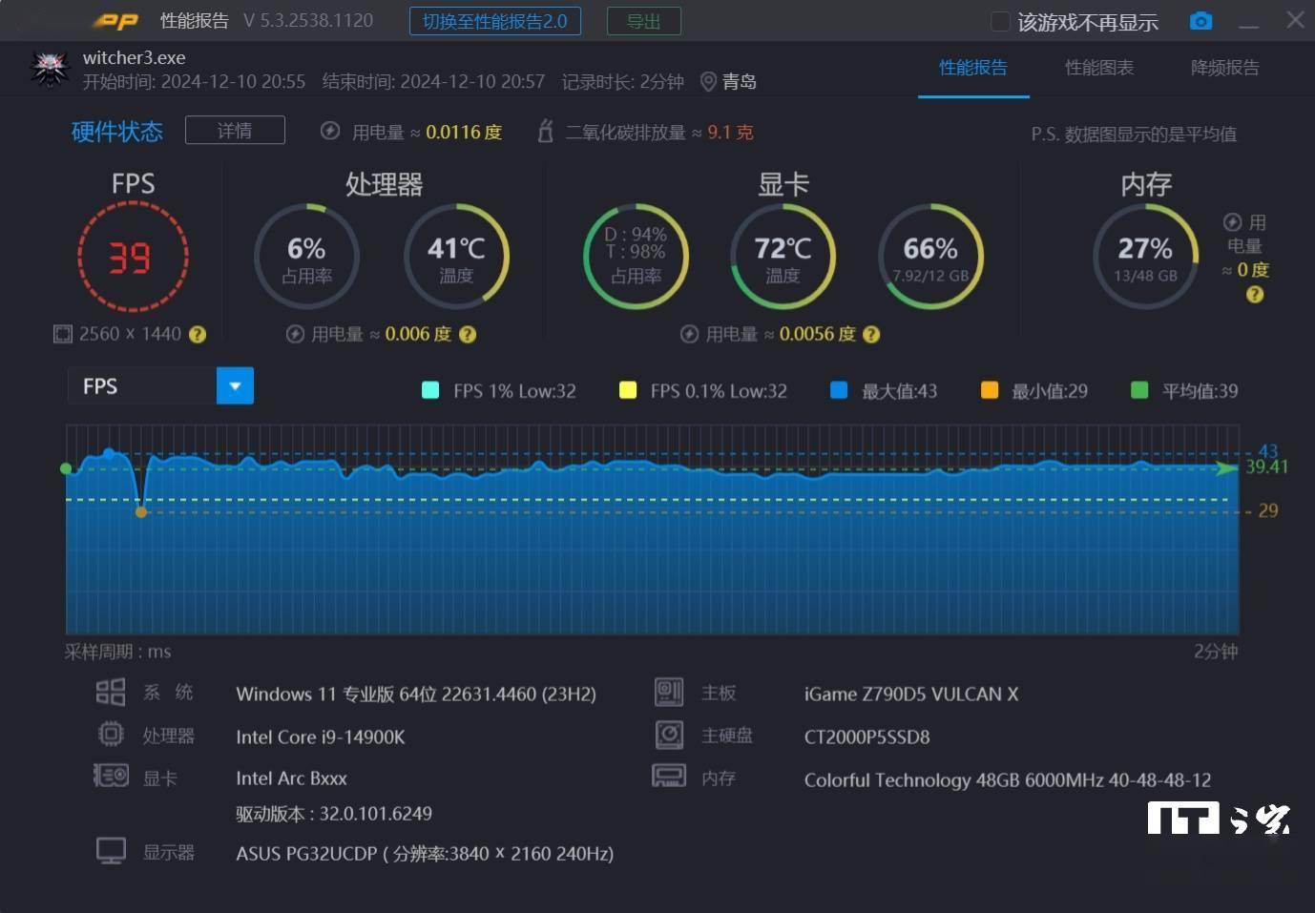Screen dimensions: 1315x913
Task: Click the camera screenshot icon
Action: pyautogui.click(x=1200, y=21)
